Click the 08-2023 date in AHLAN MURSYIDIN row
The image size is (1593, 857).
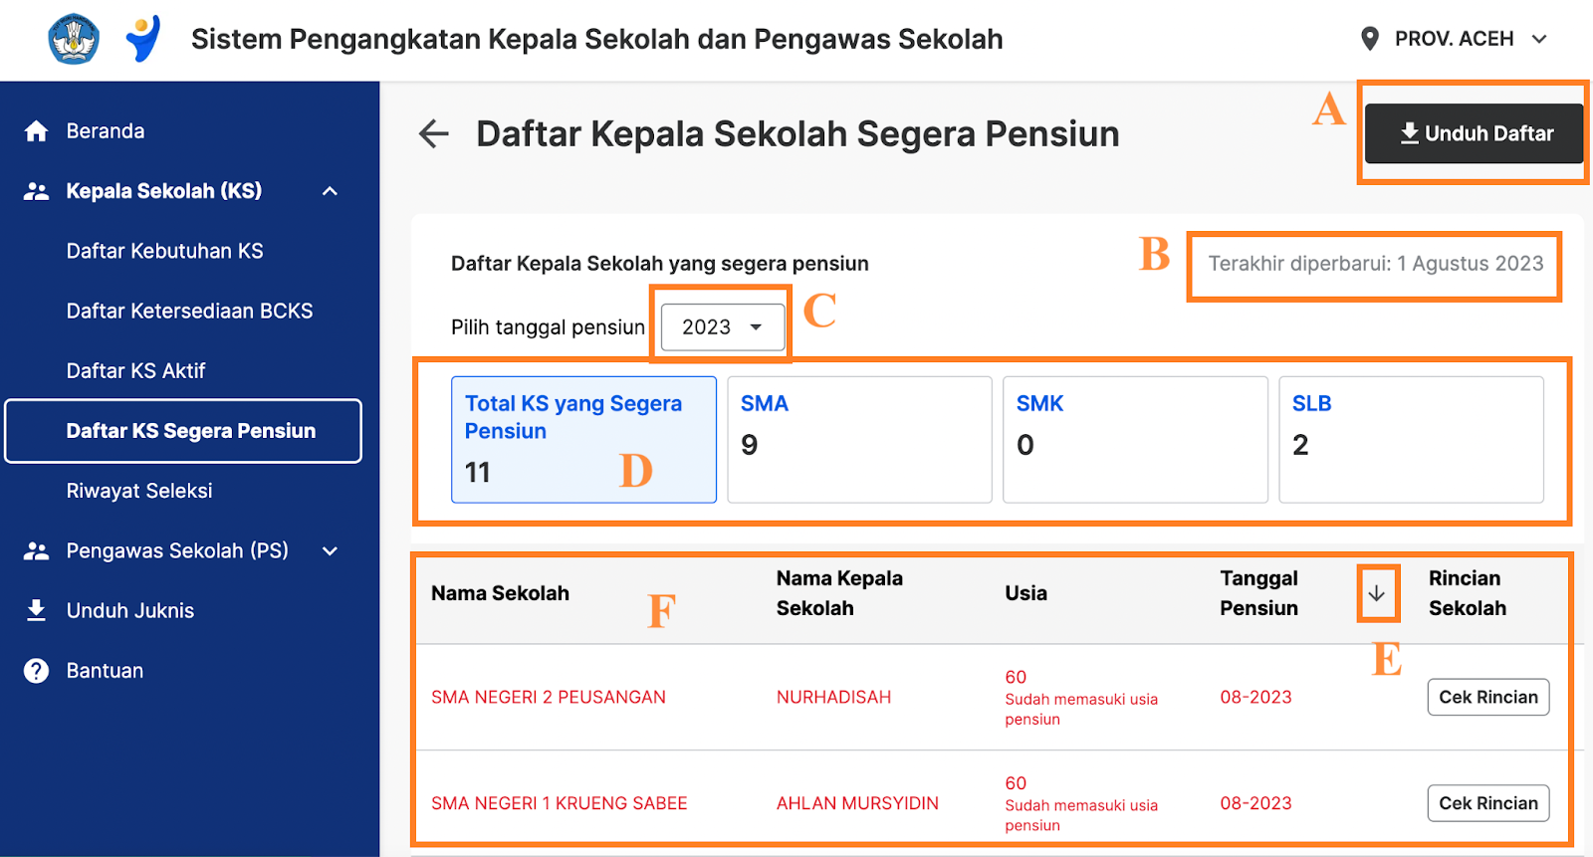pyautogui.click(x=1255, y=803)
